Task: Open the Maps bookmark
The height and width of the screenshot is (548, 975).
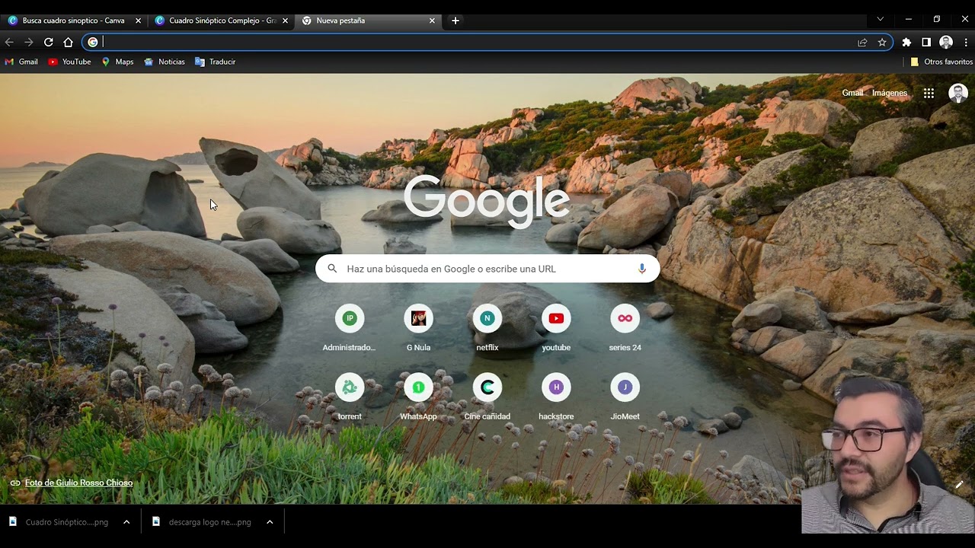Action: 117,62
